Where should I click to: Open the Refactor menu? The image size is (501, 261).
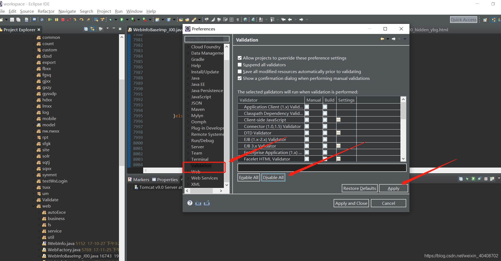[46, 11]
